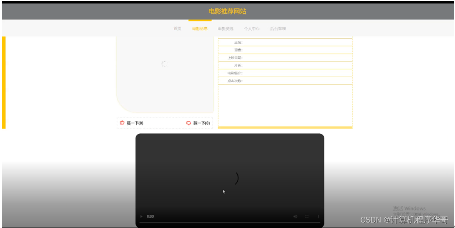Screen dimensions: 455x228
Task: Go to the 电影资讯 tab
Action: click(x=226, y=29)
